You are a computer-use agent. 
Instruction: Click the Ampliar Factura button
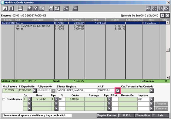point(107,115)
